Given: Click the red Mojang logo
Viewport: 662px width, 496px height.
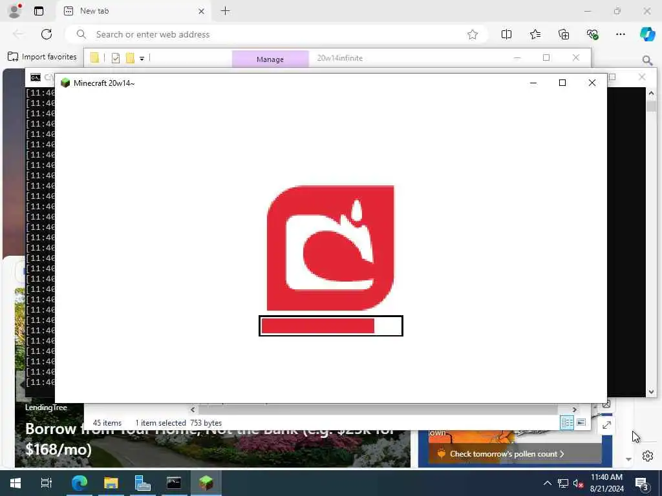Looking at the screenshot, I should coord(330,248).
